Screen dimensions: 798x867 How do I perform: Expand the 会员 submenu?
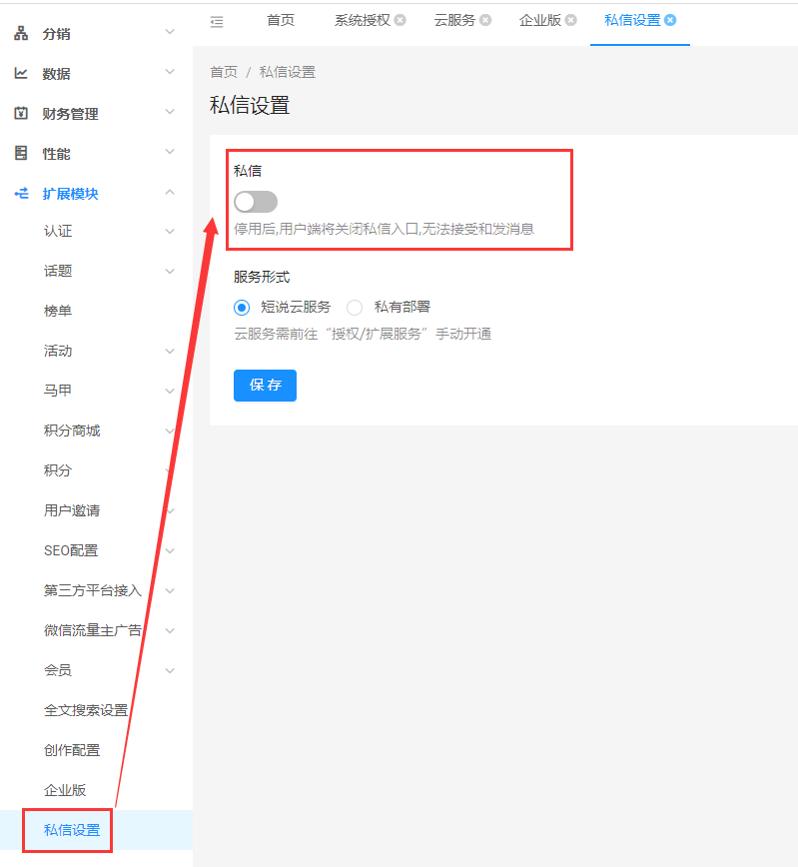point(170,671)
